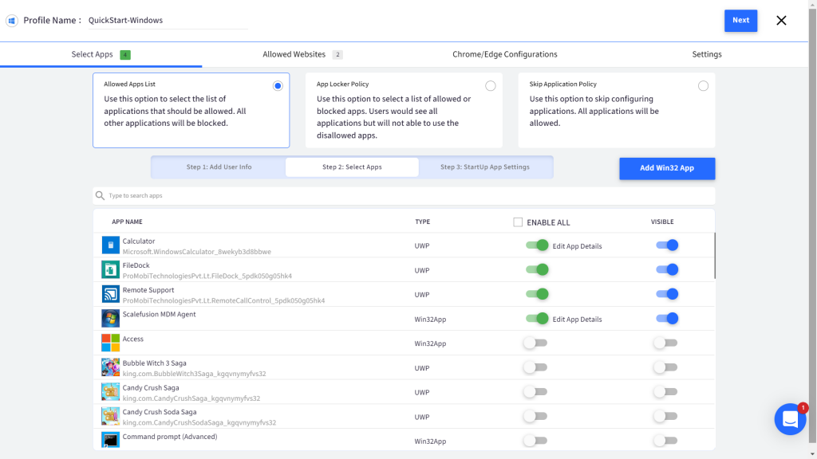Go to Step 1: Add User Info
The width and height of the screenshot is (817, 459).
219,167
